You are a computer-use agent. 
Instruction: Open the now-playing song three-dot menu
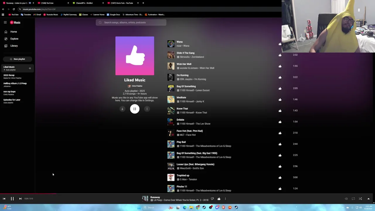tap(225, 199)
